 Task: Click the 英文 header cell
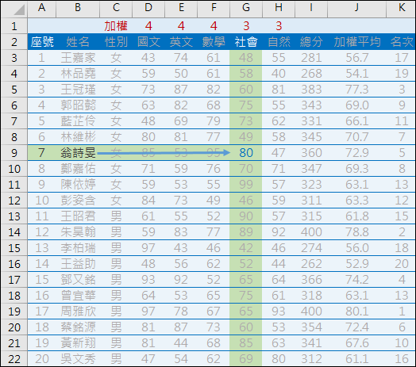click(181, 42)
